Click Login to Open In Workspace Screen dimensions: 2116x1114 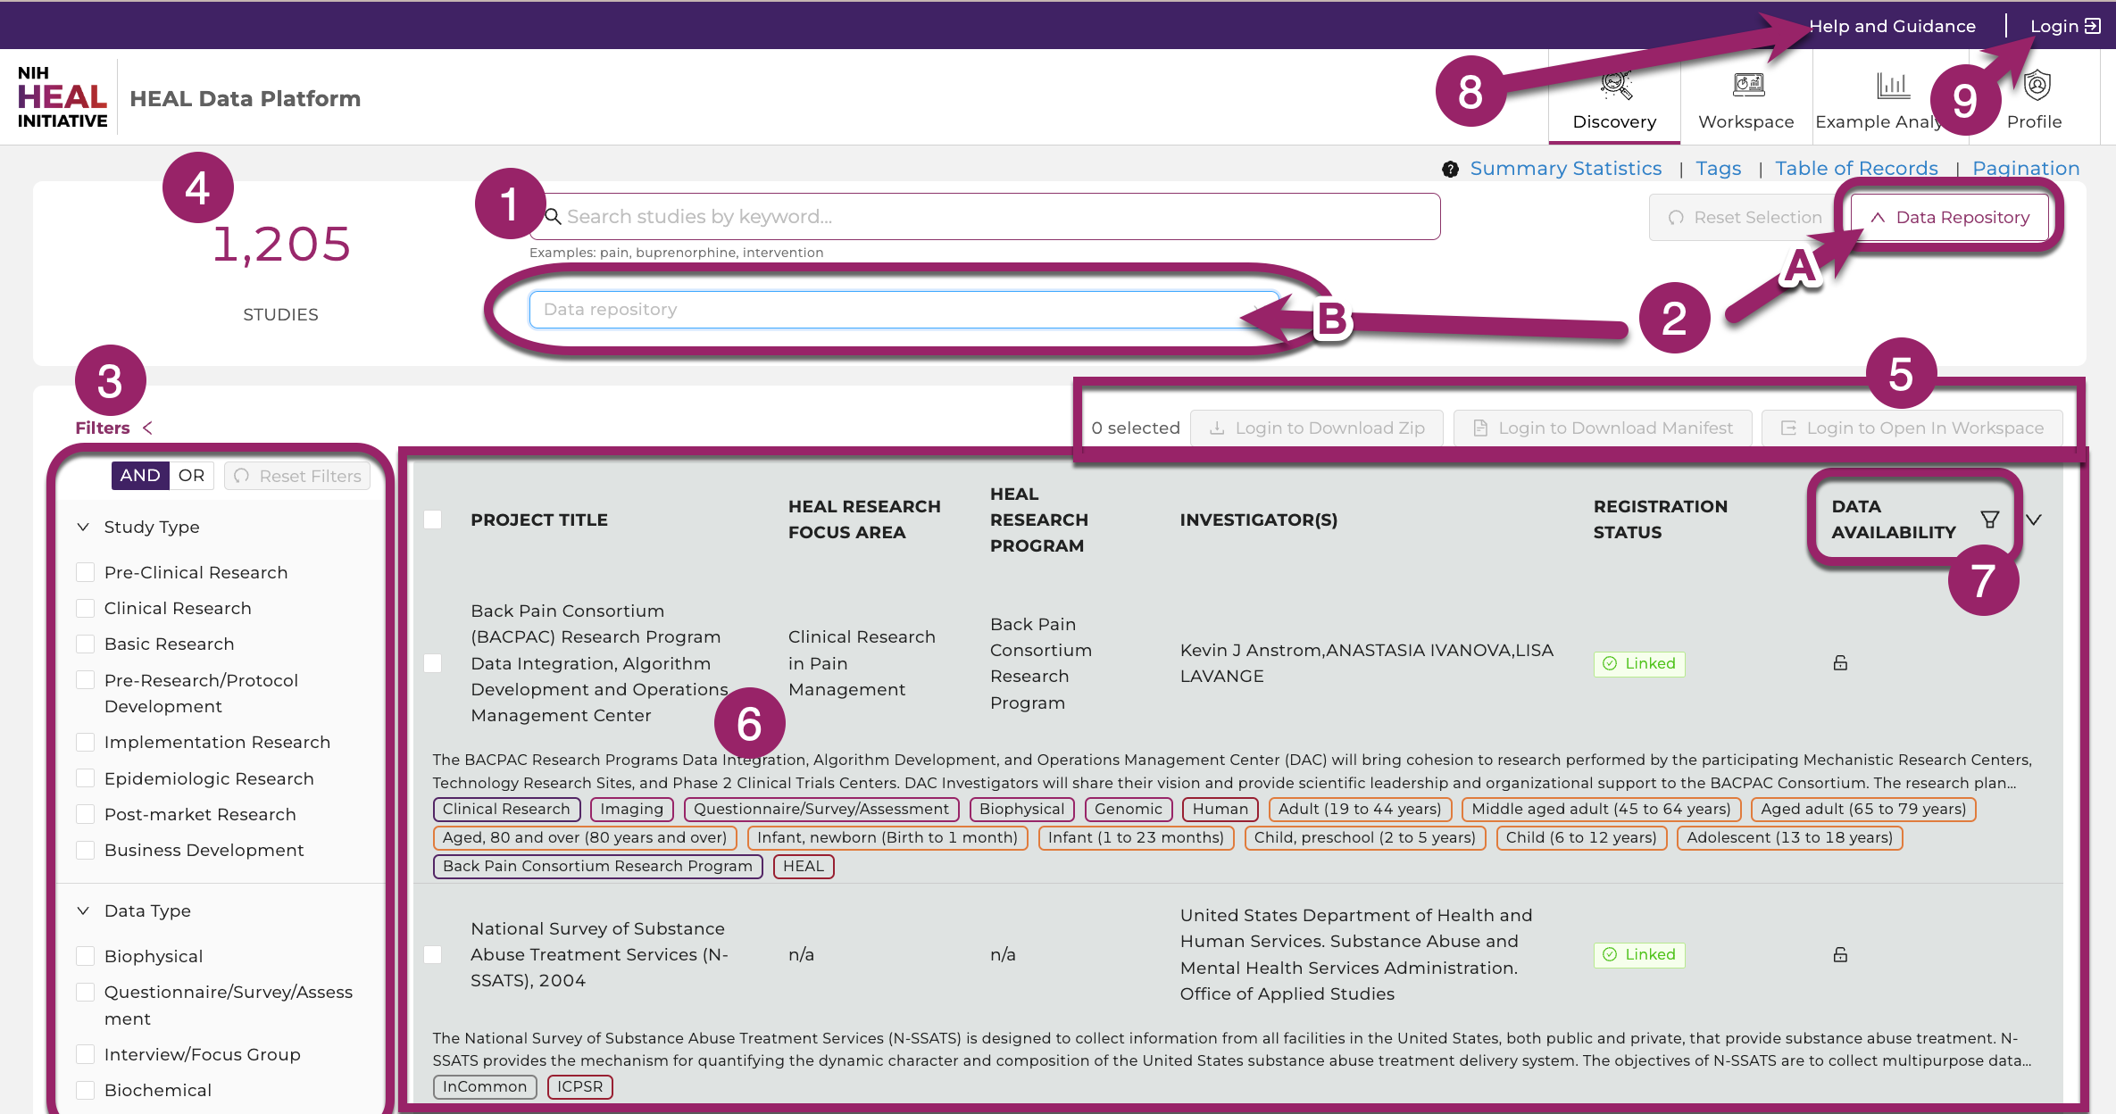click(x=1912, y=428)
